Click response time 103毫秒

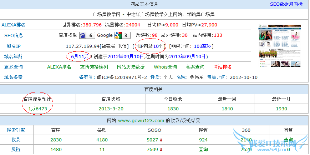tap(203, 46)
